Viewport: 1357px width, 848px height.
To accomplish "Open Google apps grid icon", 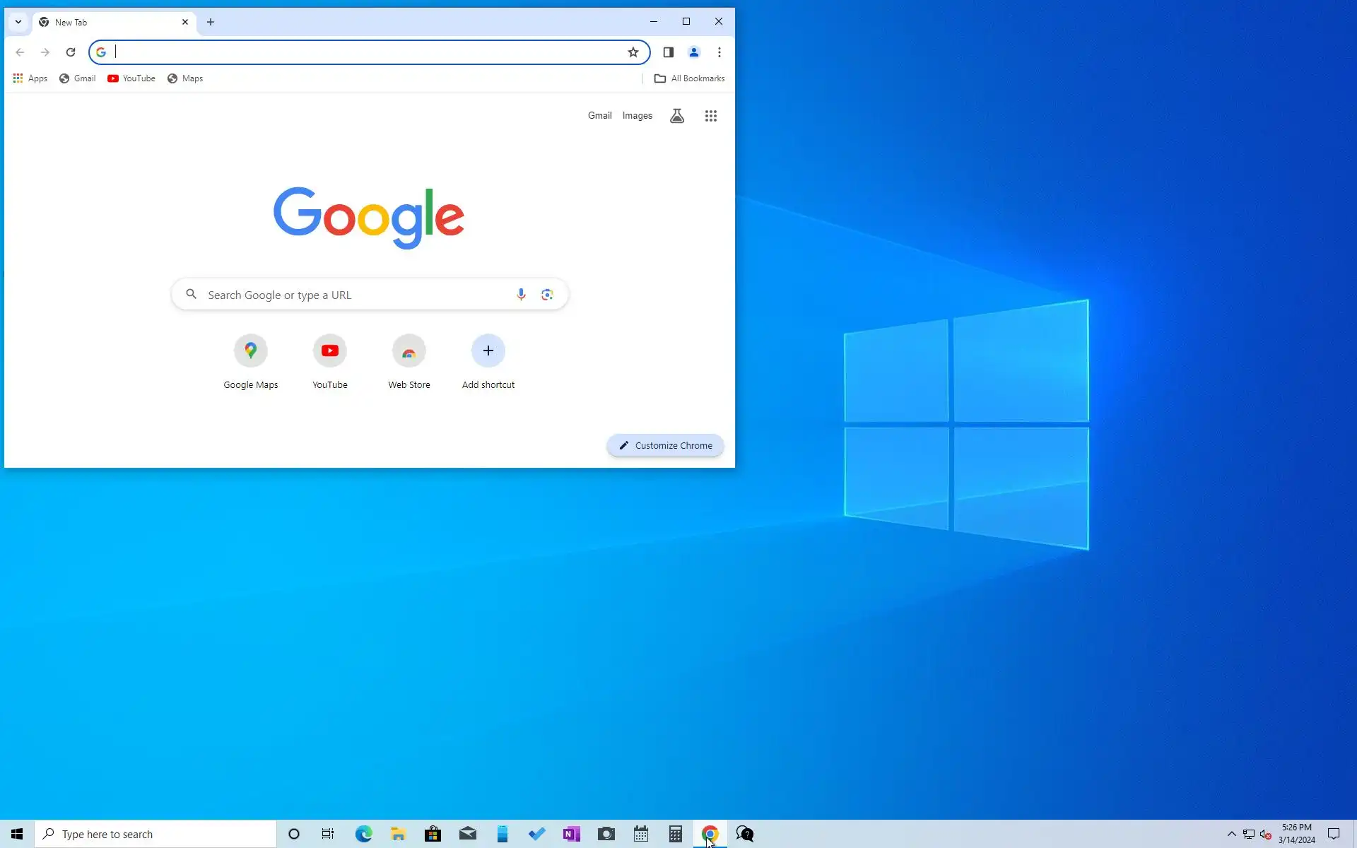I will 711,116.
